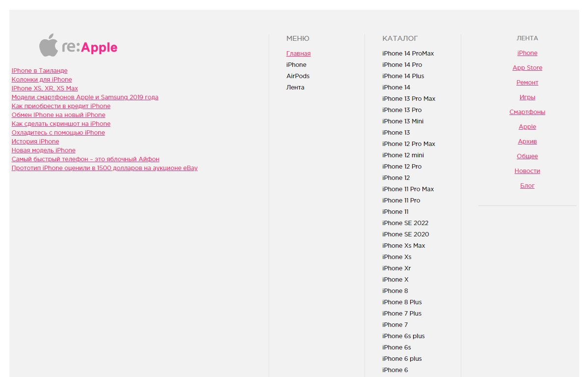Open iPhone 12 Pro Max catalog item

click(409, 144)
